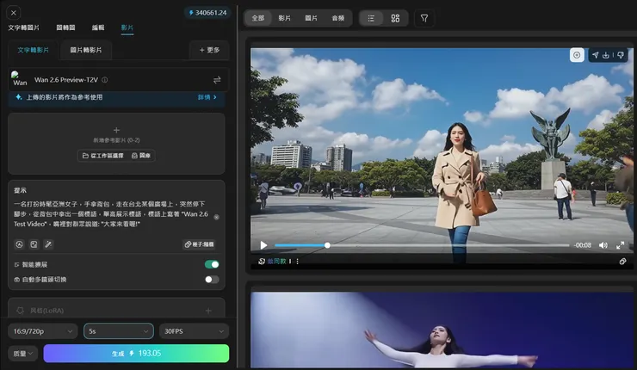Open the 16:9/720p resolution dropdown

click(x=43, y=331)
